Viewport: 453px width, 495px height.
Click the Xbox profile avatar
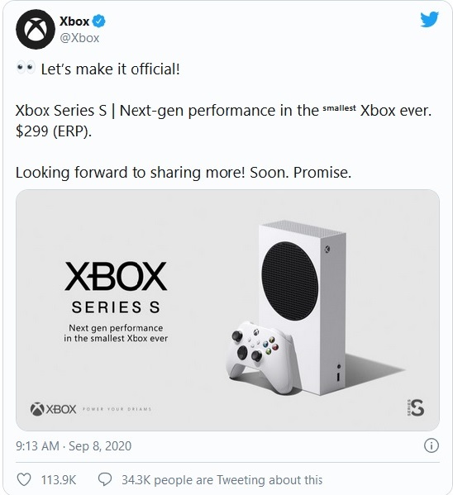tap(36, 30)
